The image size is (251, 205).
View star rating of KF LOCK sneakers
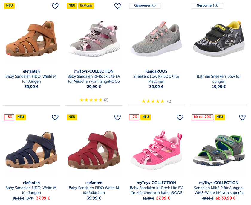click(153, 101)
